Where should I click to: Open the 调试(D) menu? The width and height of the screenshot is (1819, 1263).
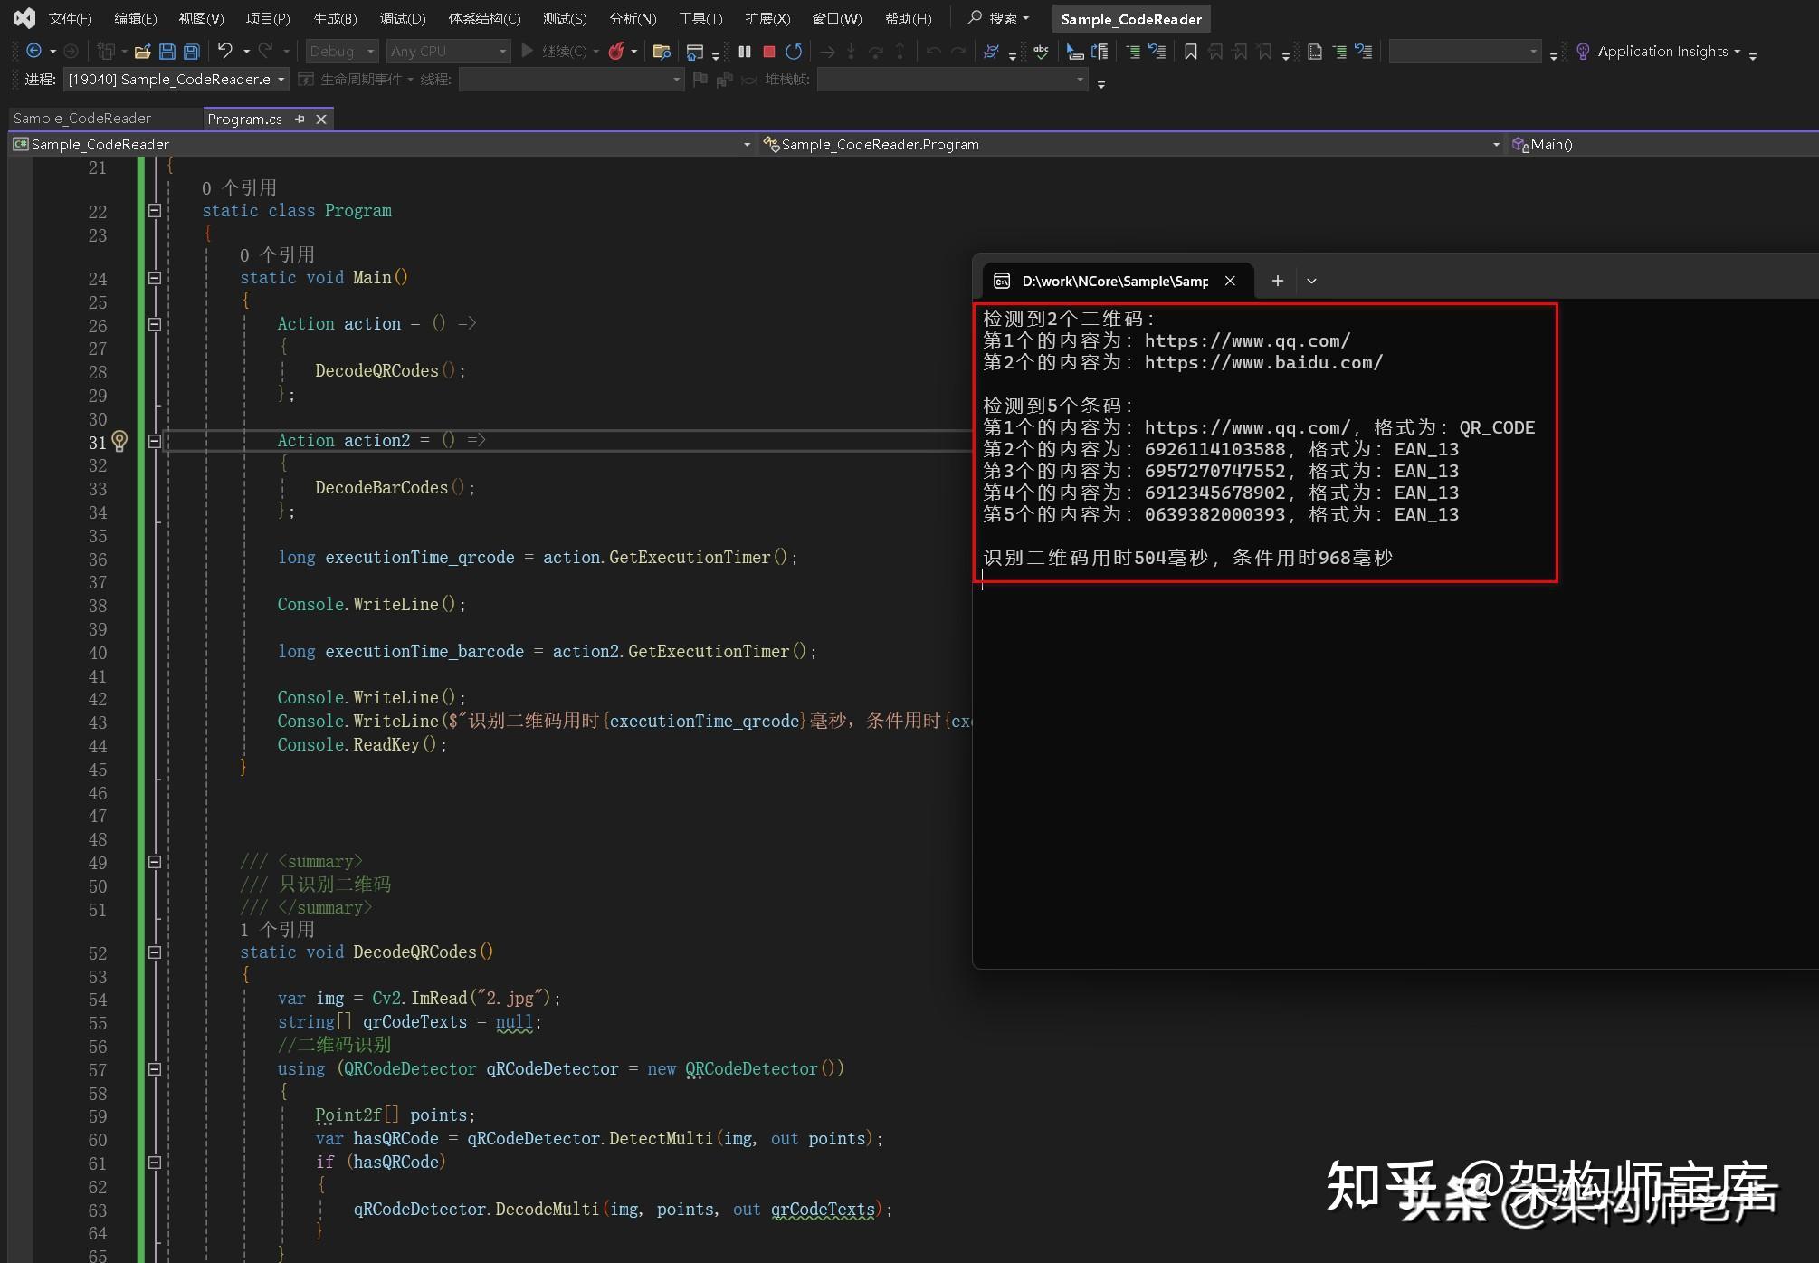(x=402, y=18)
